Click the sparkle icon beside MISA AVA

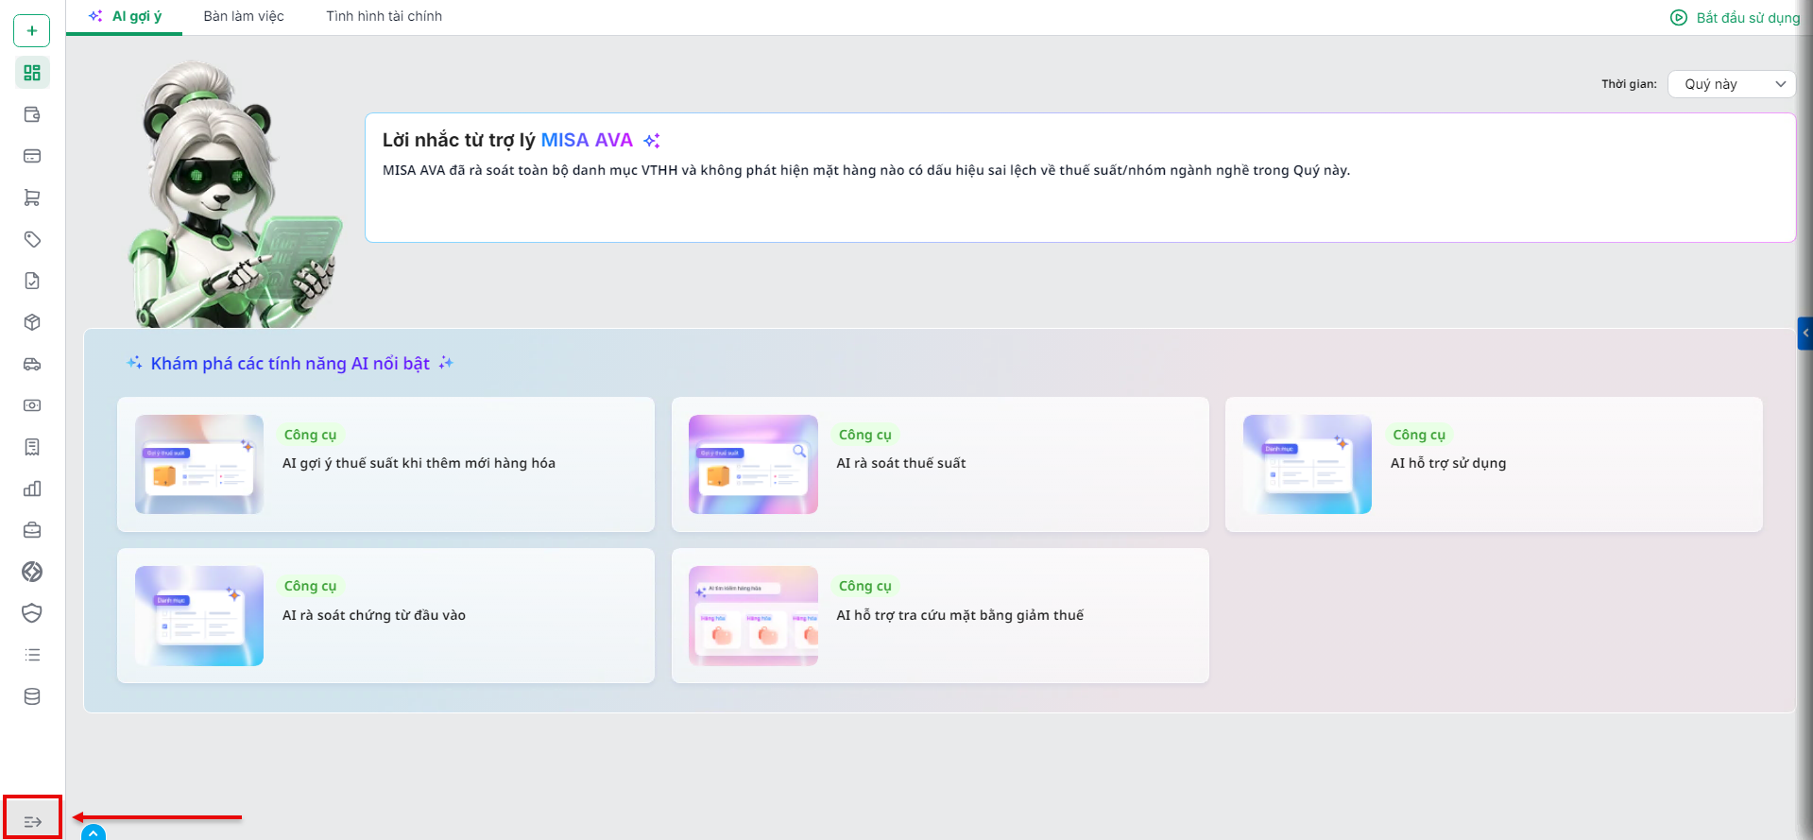(652, 141)
